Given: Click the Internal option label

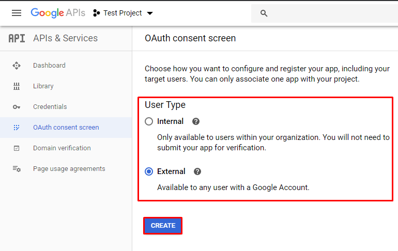Looking at the screenshot, I should coord(170,121).
